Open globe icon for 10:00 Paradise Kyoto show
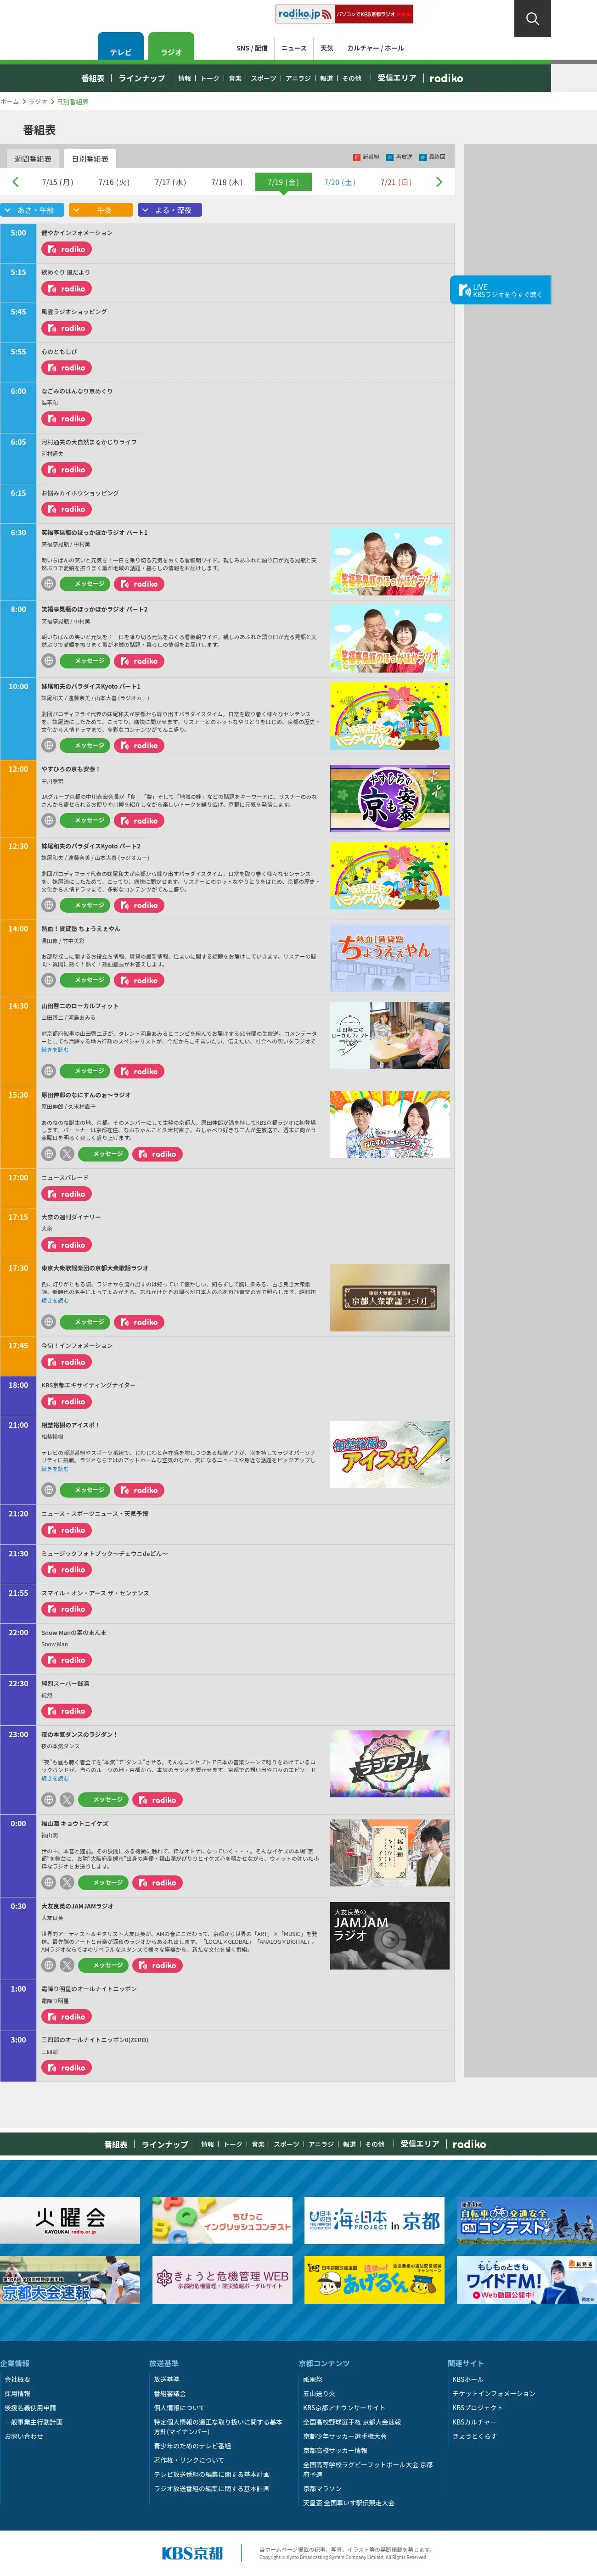The height and width of the screenshot is (2576, 597). pyautogui.click(x=48, y=745)
